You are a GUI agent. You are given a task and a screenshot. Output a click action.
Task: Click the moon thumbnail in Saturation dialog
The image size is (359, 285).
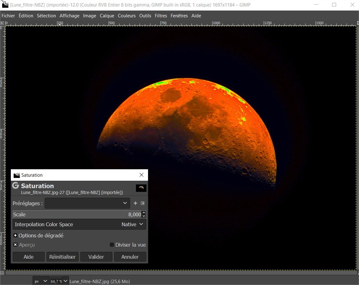(141, 188)
